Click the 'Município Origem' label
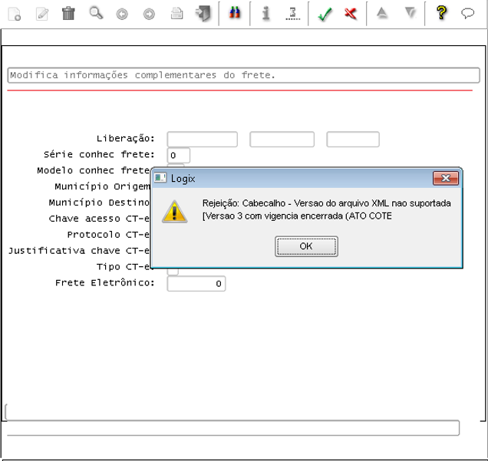Viewport: 488px width, 461px height. [102, 186]
